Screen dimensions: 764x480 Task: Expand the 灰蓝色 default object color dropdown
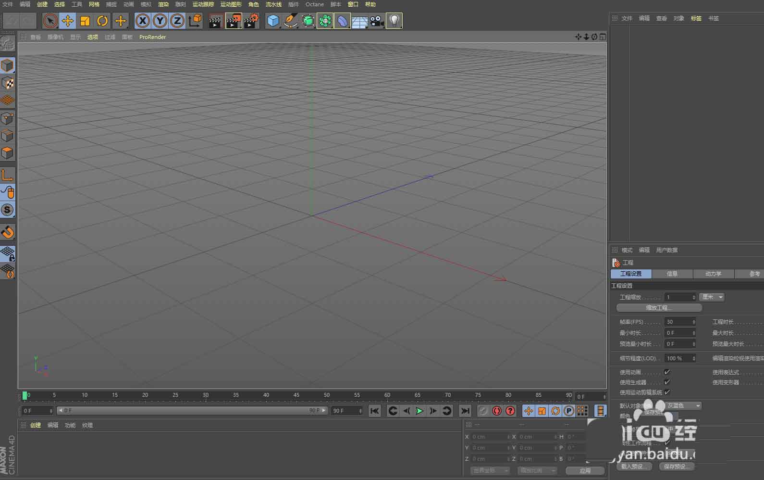[683, 405]
